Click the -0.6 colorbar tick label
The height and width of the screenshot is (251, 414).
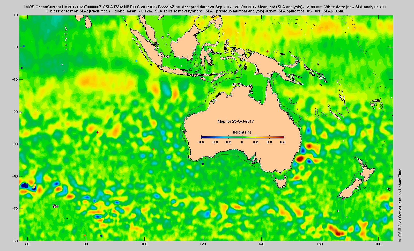click(x=201, y=142)
